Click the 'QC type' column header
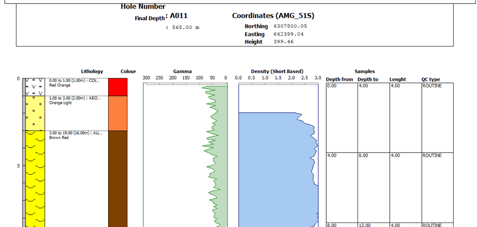Viewport: 477px width, 227px height. 431,79
